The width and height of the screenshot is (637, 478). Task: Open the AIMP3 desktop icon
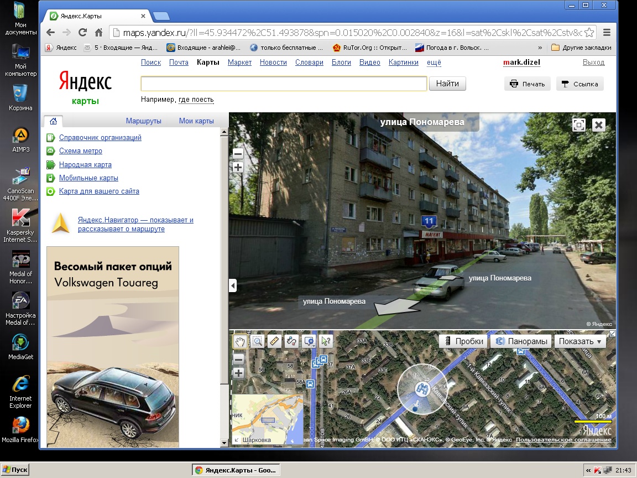pos(20,140)
